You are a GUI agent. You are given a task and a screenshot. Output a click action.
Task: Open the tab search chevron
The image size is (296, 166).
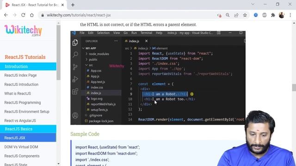point(253,4)
